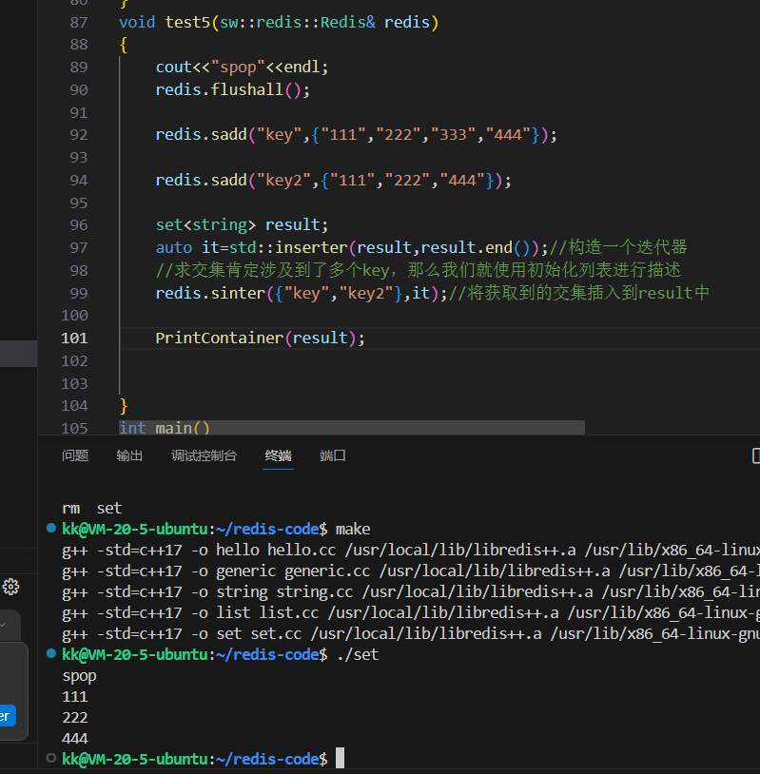Show the 端口 panel tab
The height and width of the screenshot is (774, 760).
click(x=333, y=455)
